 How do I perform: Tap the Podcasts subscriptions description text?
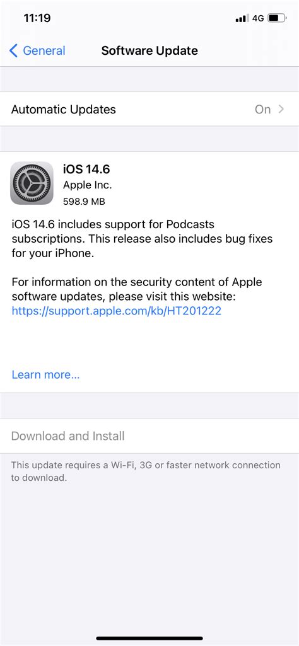[143, 239]
